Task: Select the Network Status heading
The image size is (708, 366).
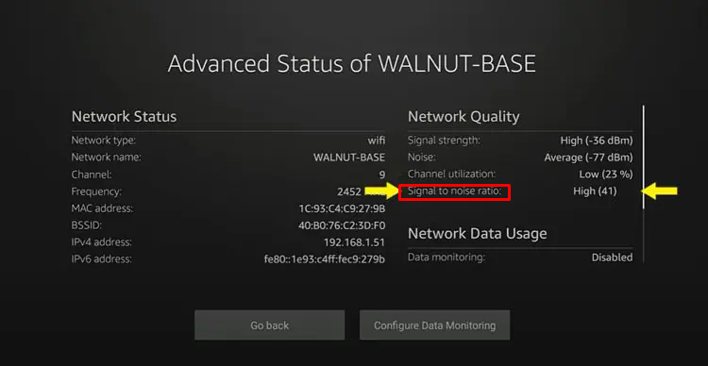Action: [124, 117]
